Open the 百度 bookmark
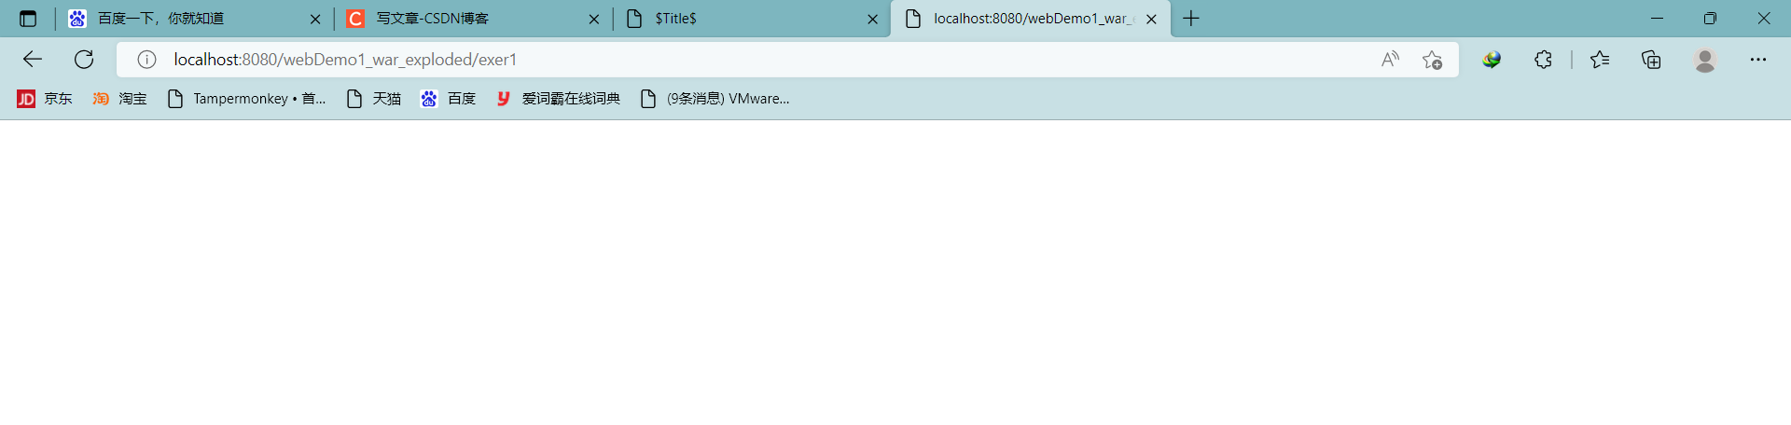This screenshot has width=1791, height=425. [x=448, y=99]
